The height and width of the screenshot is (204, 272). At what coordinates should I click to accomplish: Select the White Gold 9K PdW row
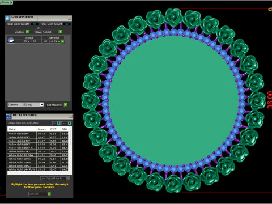click(x=39, y=155)
